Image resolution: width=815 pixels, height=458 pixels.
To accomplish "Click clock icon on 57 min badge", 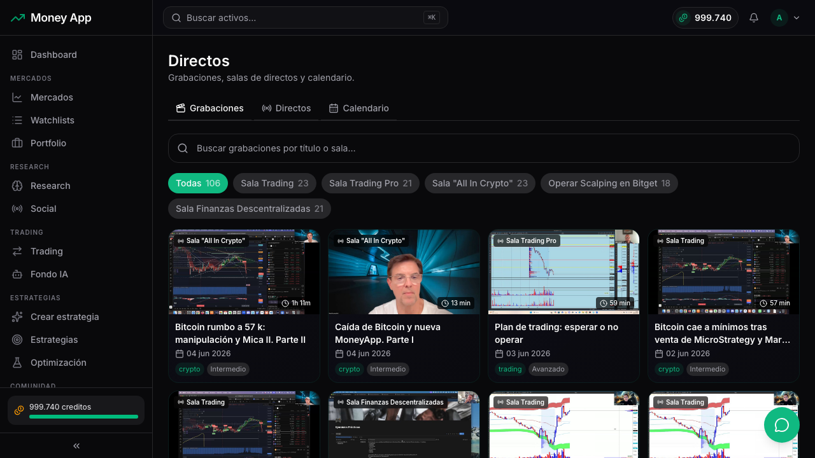I will pyautogui.click(x=763, y=303).
